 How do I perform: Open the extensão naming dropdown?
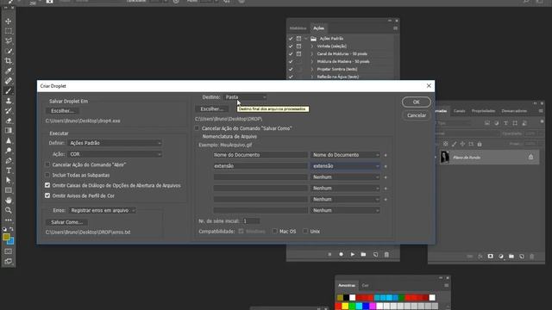pyautogui.click(x=345, y=166)
